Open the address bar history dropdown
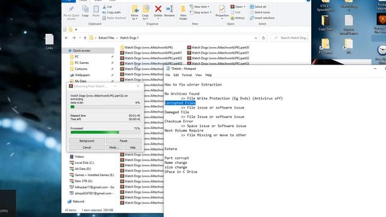386x217 pixels. [x=256, y=38]
